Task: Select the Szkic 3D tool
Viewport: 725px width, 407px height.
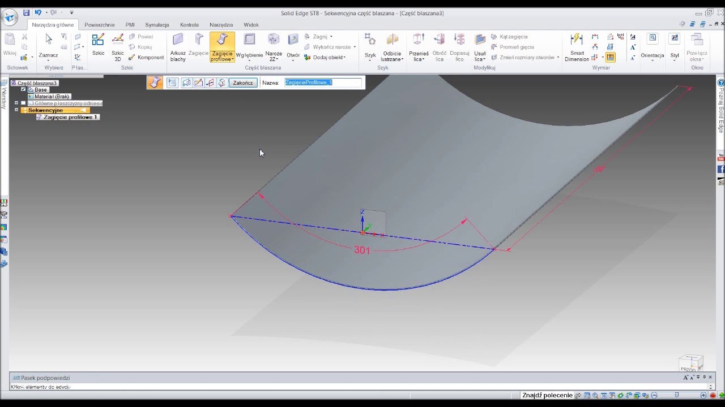Action: (x=117, y=47)
